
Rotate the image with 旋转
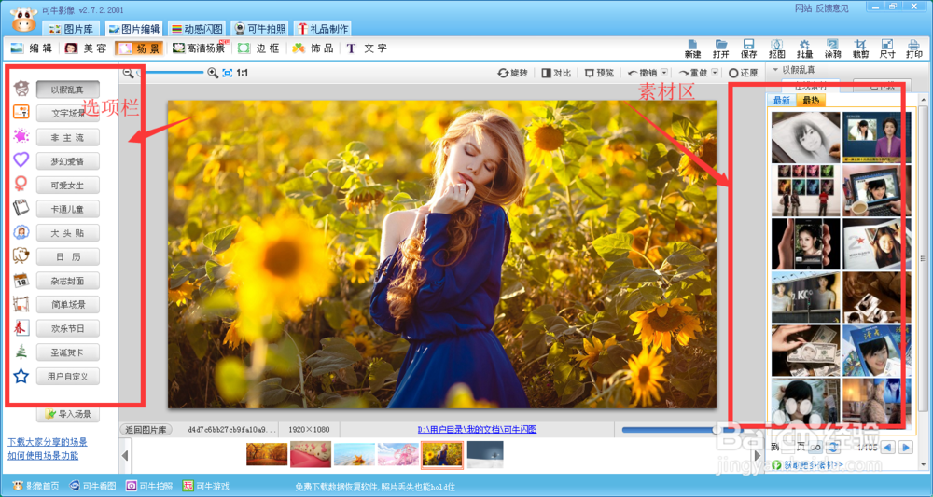click(x=513, y=73)
